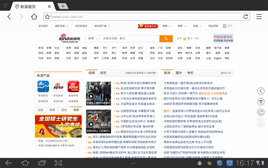Open the search type 微博 dropdown
The height and width of the screenshot is (168, 268).
tap(92, 38)
